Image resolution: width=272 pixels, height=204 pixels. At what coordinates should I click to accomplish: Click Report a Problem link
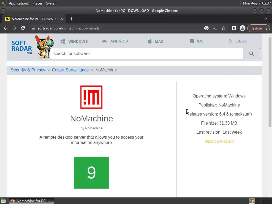coord(219,141)
